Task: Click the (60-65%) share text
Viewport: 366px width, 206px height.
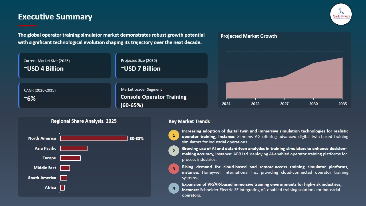Action: coord(132,105)
